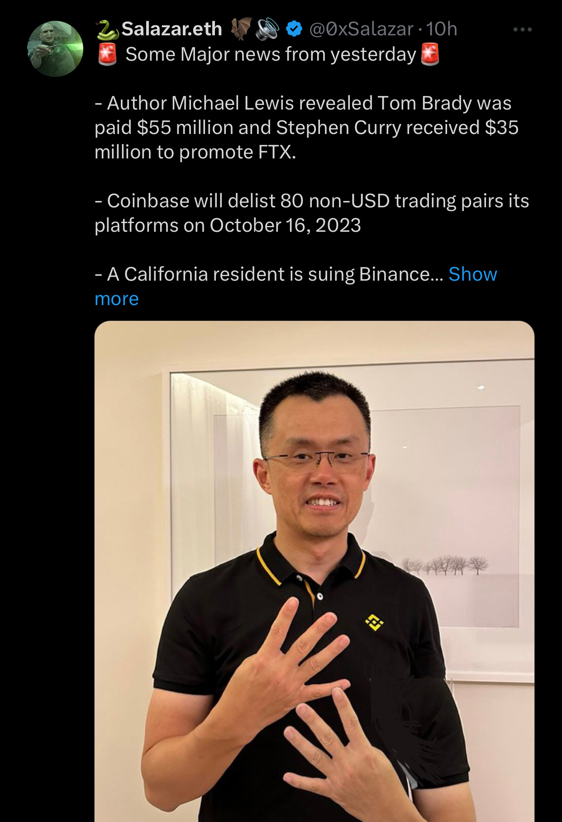Open the Salazar.eth display name link
562x822 pixels.
point(171,29)
